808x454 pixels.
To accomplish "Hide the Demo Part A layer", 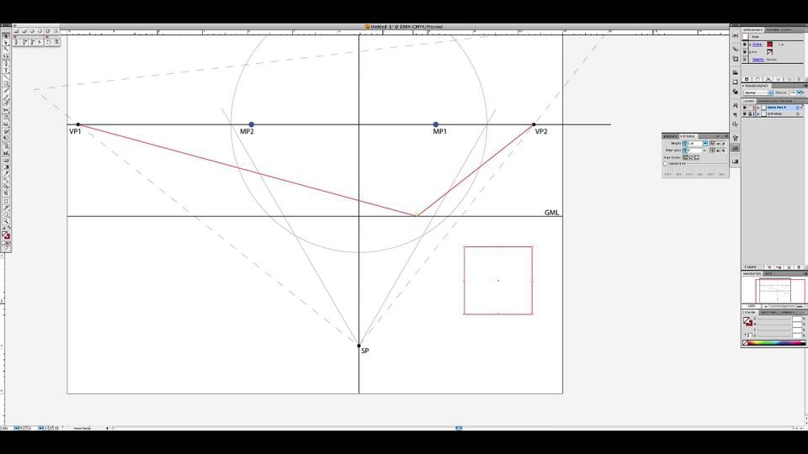I will click(x=745, y=107).
